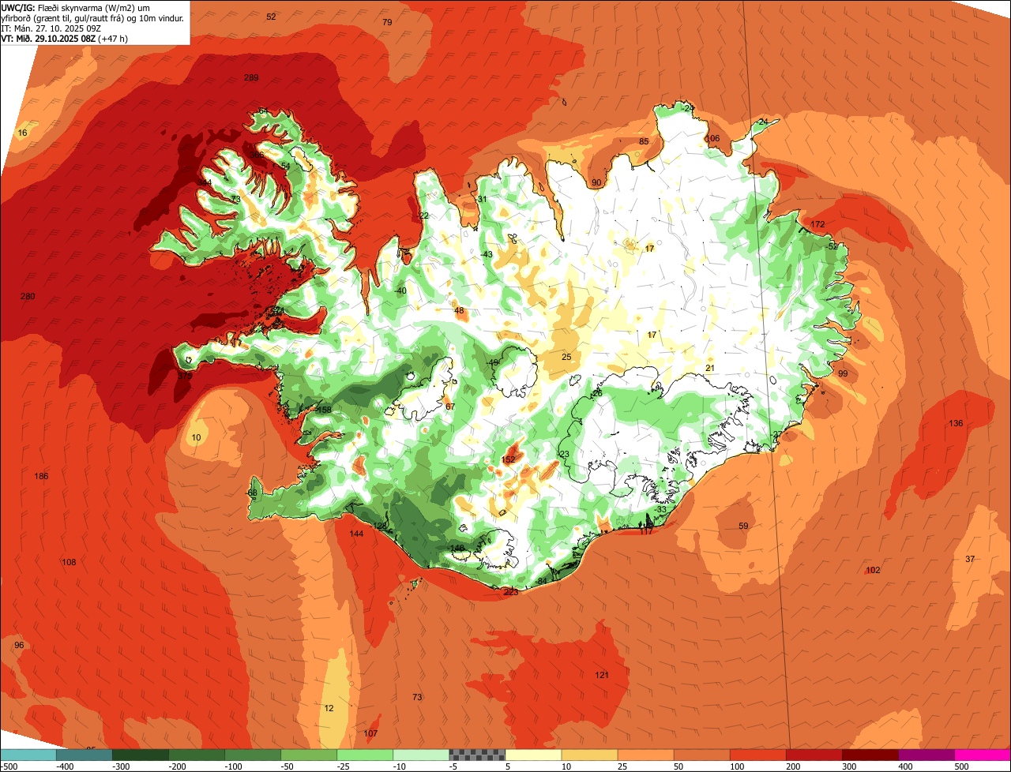This screenshot has height=772, width=1011.
Task: Click the map value 121
Action: tap(602, 674)
